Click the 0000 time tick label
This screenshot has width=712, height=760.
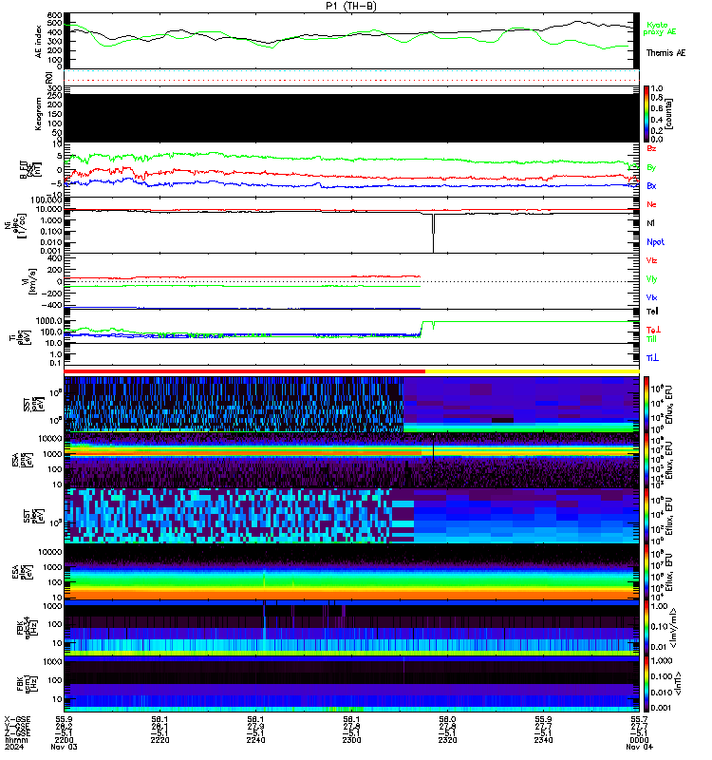[x=639, y=740]
